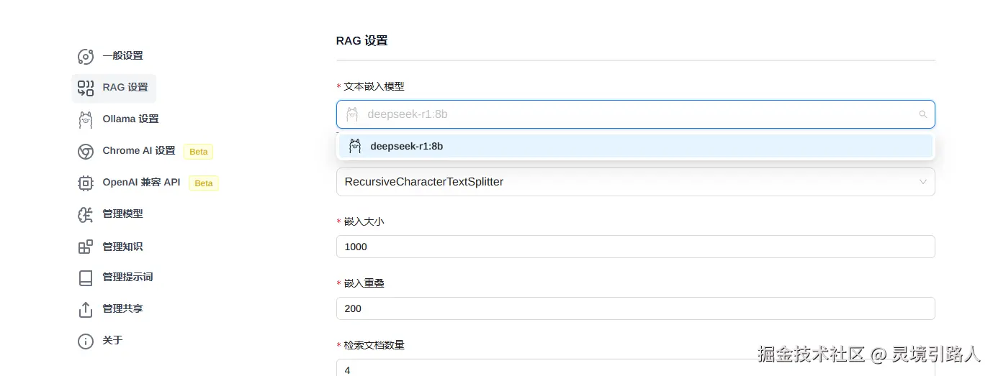Click the 嵌入大小 input field showing 1000
The width and height of the screenshot is (993, 376).
(x=634, y=247)
